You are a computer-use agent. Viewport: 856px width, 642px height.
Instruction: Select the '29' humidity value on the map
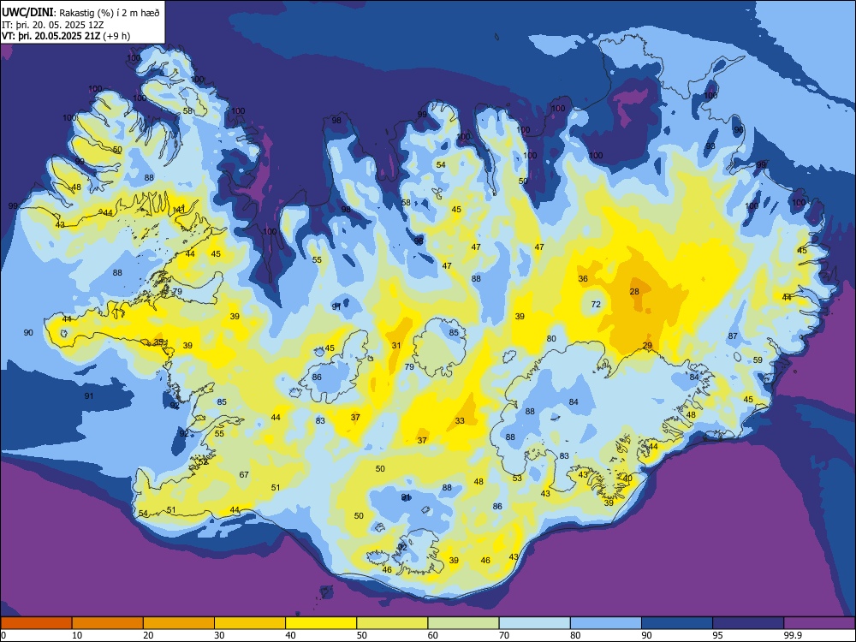point(647,346)
